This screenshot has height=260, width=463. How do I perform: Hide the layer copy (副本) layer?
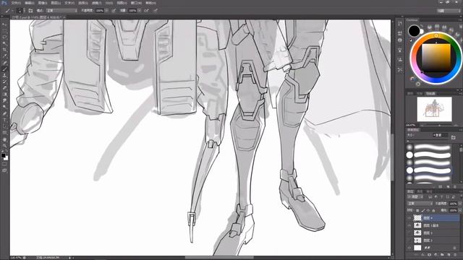[409, 225]
